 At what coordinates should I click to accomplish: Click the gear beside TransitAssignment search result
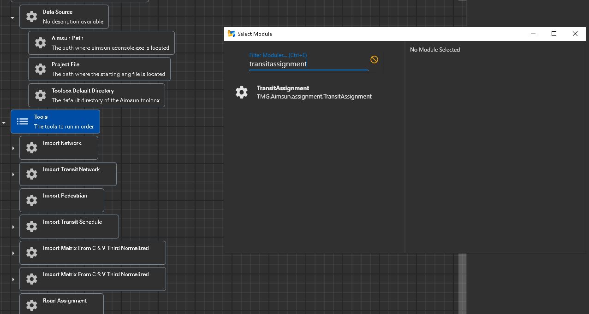click(x=242, y=92)
